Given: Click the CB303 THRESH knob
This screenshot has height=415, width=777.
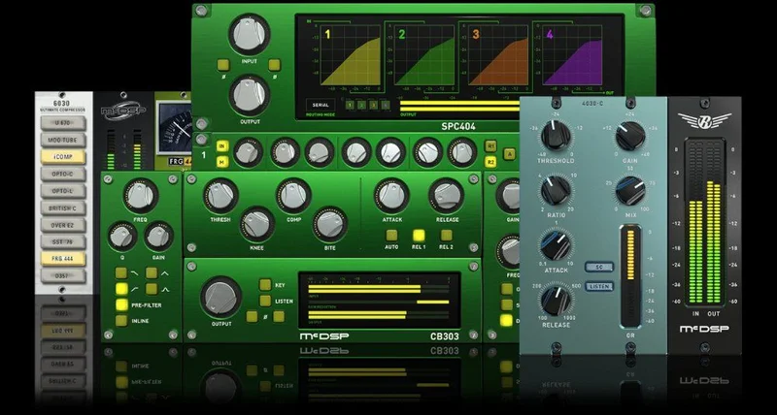Looking at the screenshot, I should coord(220,196).
